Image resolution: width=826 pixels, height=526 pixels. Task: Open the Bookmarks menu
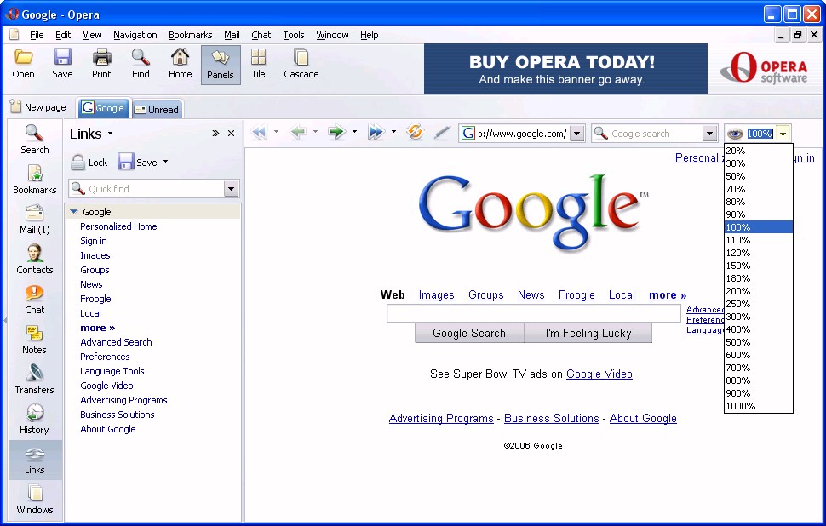[190, 35]
